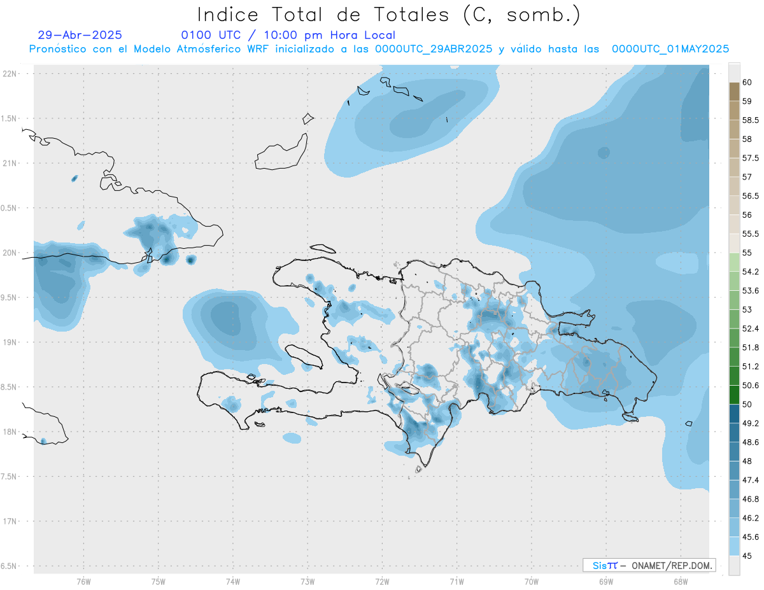Select the colorbar value '50'

747,404
